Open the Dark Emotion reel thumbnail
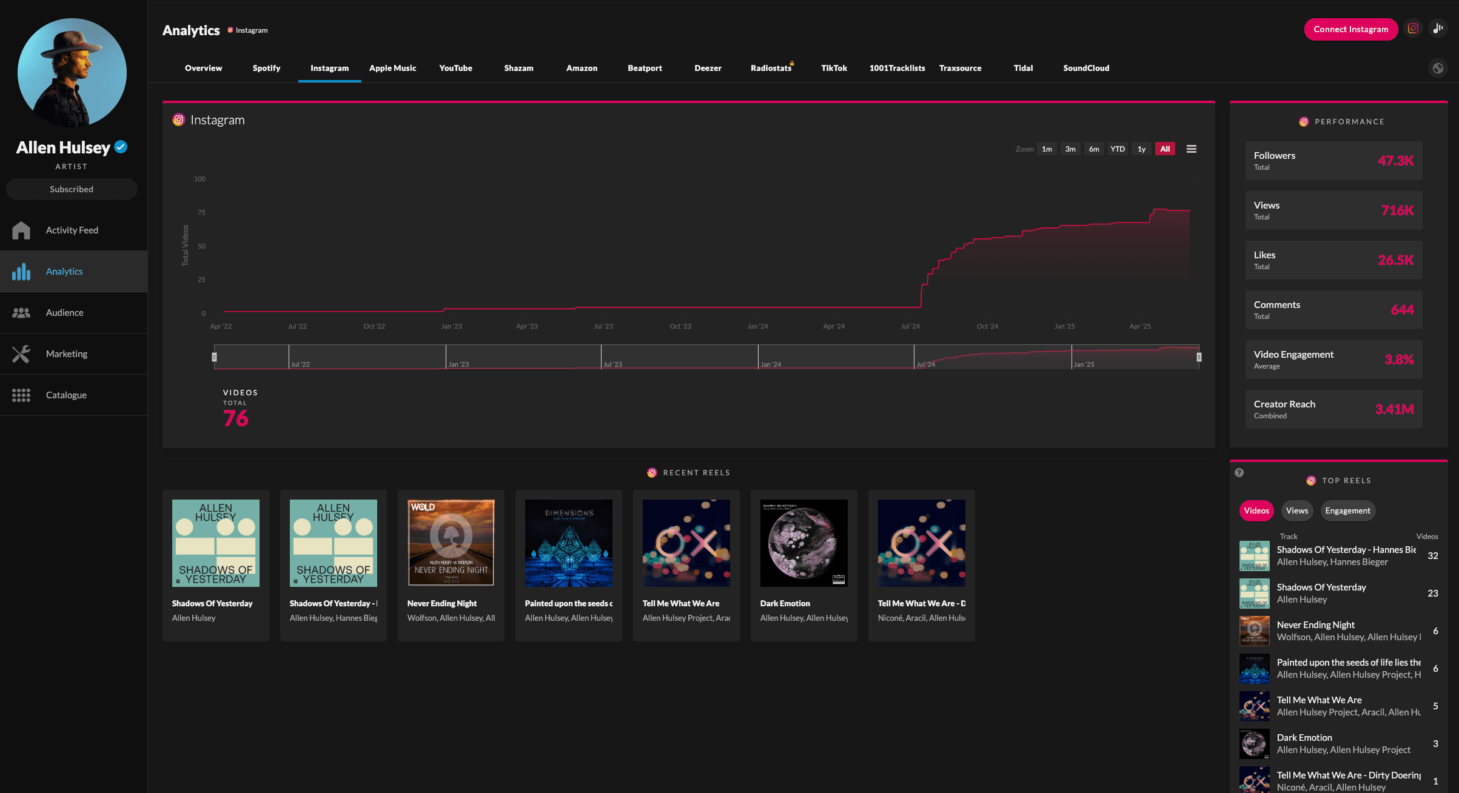The height and width of the screenshot is (793, 1459). [x=803, y=543]
